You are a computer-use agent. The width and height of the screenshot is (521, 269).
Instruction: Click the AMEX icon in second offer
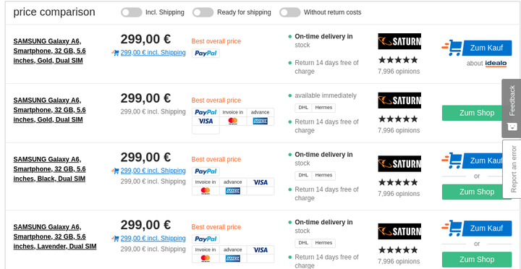pyautogui.click(x=260, y=121)
